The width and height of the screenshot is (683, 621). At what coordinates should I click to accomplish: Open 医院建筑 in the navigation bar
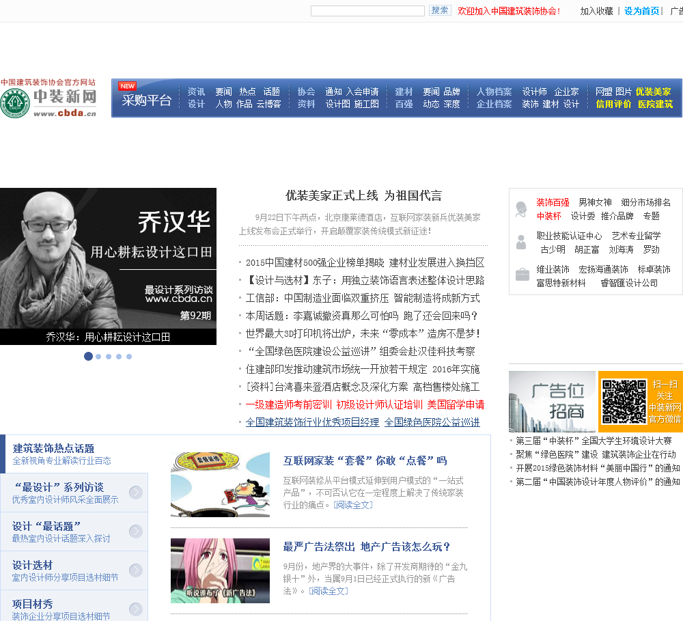click(x=655, y=104)
